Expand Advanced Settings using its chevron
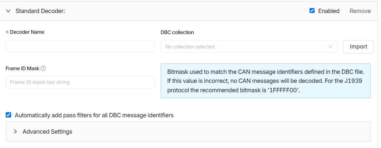The height and width of the screenshot is (148, 381). tap(15, 132)
